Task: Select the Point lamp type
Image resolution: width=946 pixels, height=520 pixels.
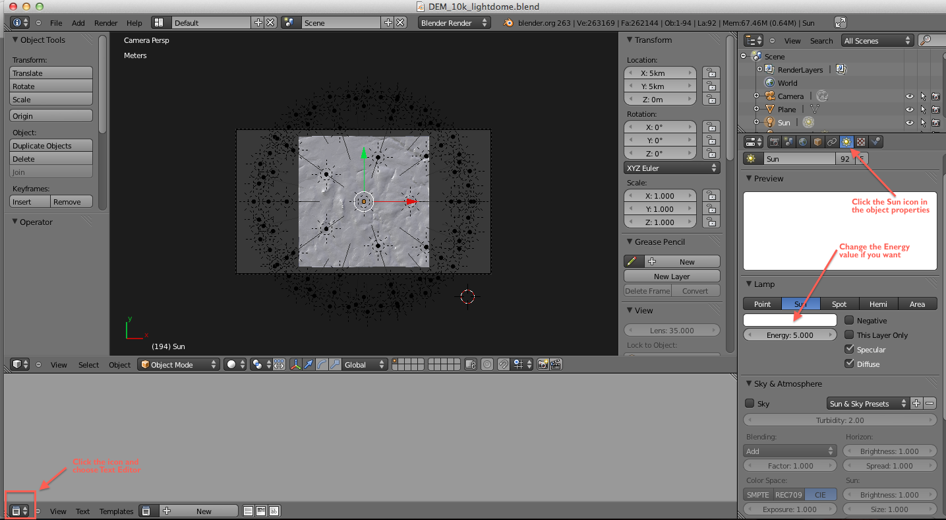Action: (x=763, y=304)
